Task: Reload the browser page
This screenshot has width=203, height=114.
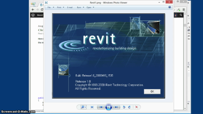Action: [42, 9]
